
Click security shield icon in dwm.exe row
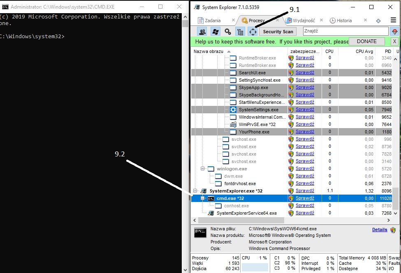[291, 176]
